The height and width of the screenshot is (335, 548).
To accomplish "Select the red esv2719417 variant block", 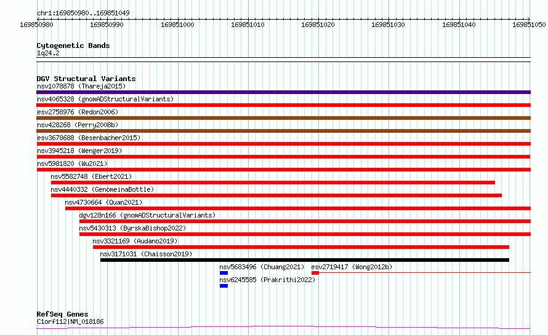I will coord(315,273).
